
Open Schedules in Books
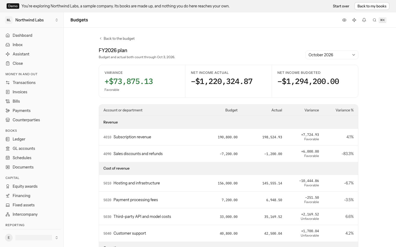32,158
